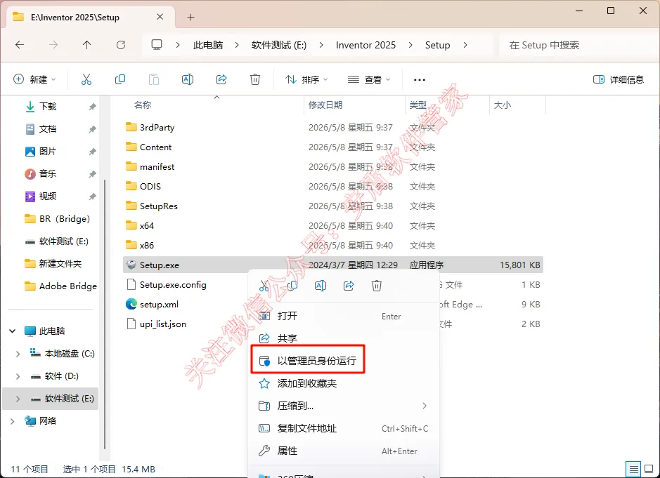Close the E:\Inventor 2025\Setup tab
660x478 pixels.
tap(160, 17)
